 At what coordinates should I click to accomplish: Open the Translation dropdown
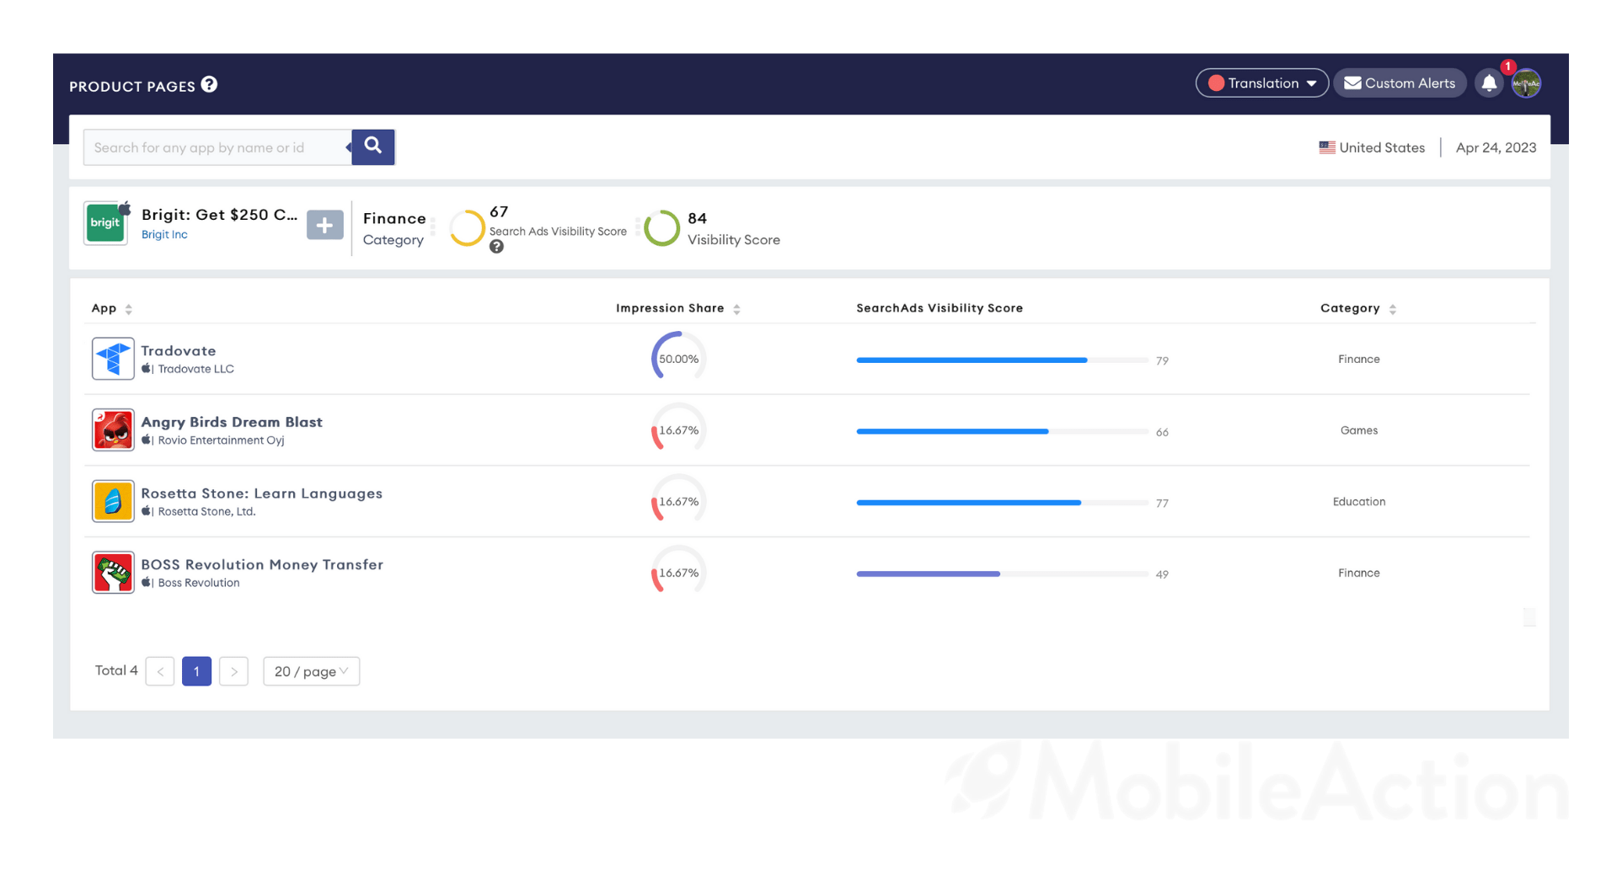1261,83
